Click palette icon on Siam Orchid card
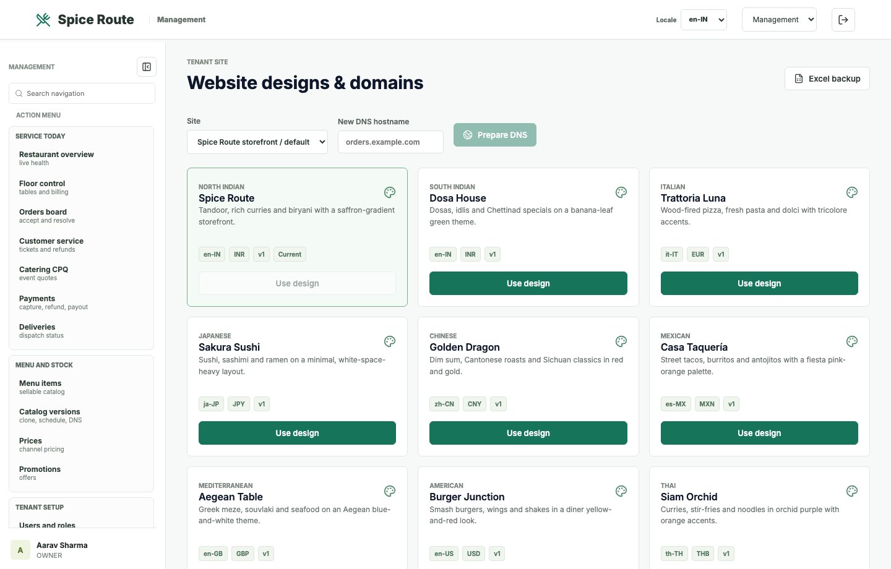 pos(852,491)
